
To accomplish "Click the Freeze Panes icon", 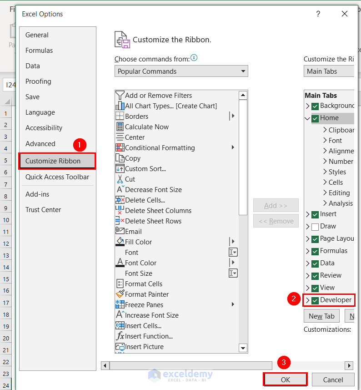I will pos(120,304).
